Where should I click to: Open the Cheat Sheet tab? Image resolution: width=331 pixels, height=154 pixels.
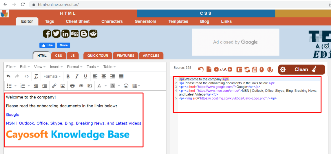coord(78,21)
